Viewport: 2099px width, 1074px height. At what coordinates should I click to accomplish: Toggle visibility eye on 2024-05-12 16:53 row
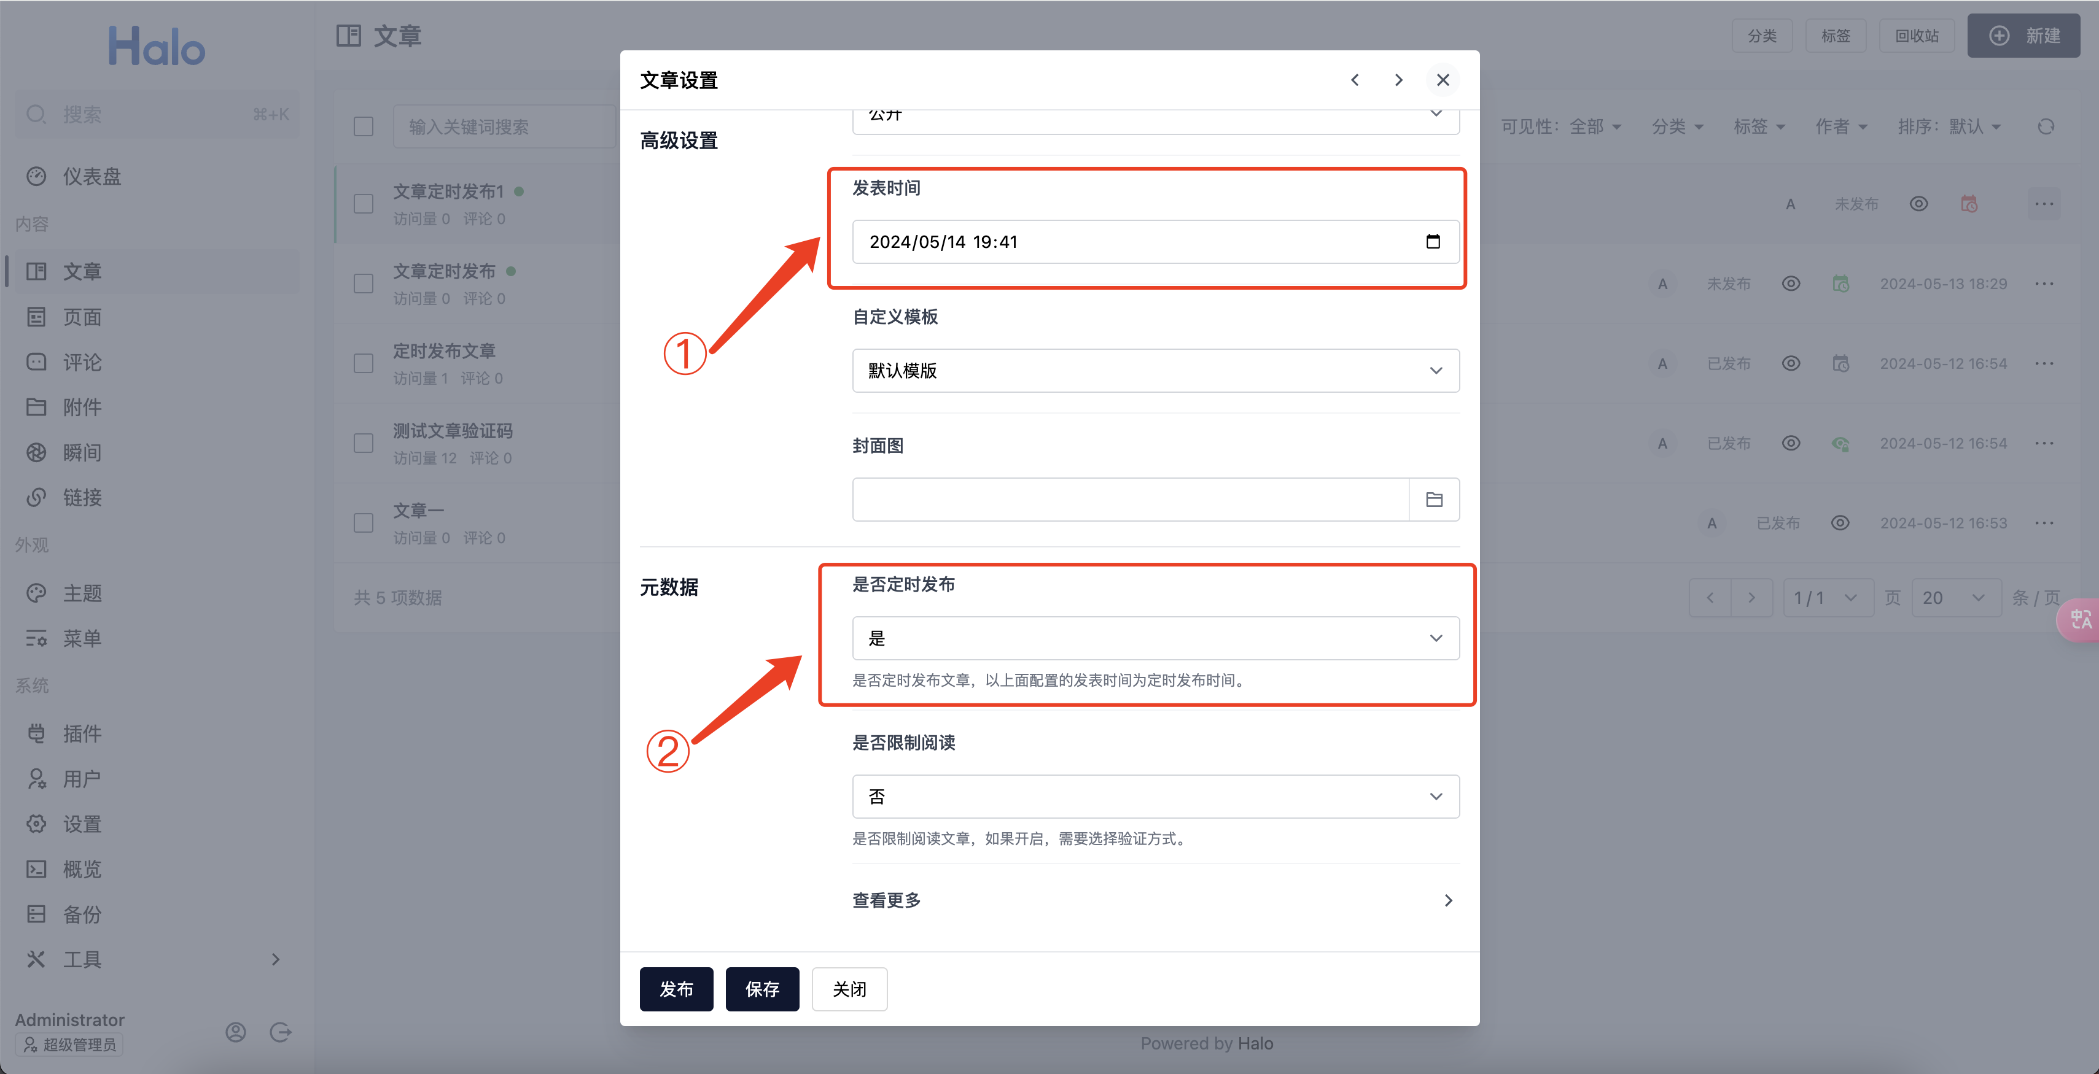[x=1839, y=523]
